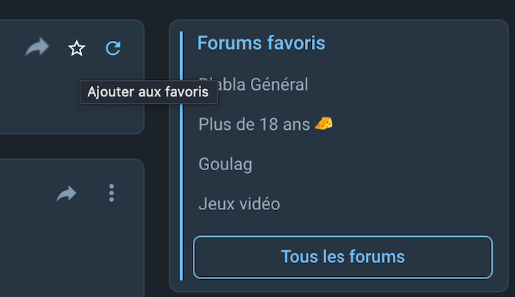Click the star icon to add favorites
Image resolution: width=515 pixels, height=297 pixels.
pos(77,48)
